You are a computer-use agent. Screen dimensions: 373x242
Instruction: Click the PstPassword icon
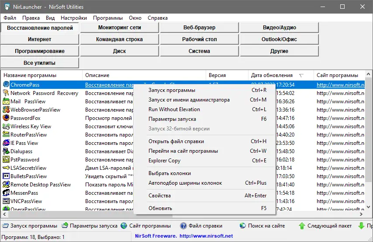point(6,159)
